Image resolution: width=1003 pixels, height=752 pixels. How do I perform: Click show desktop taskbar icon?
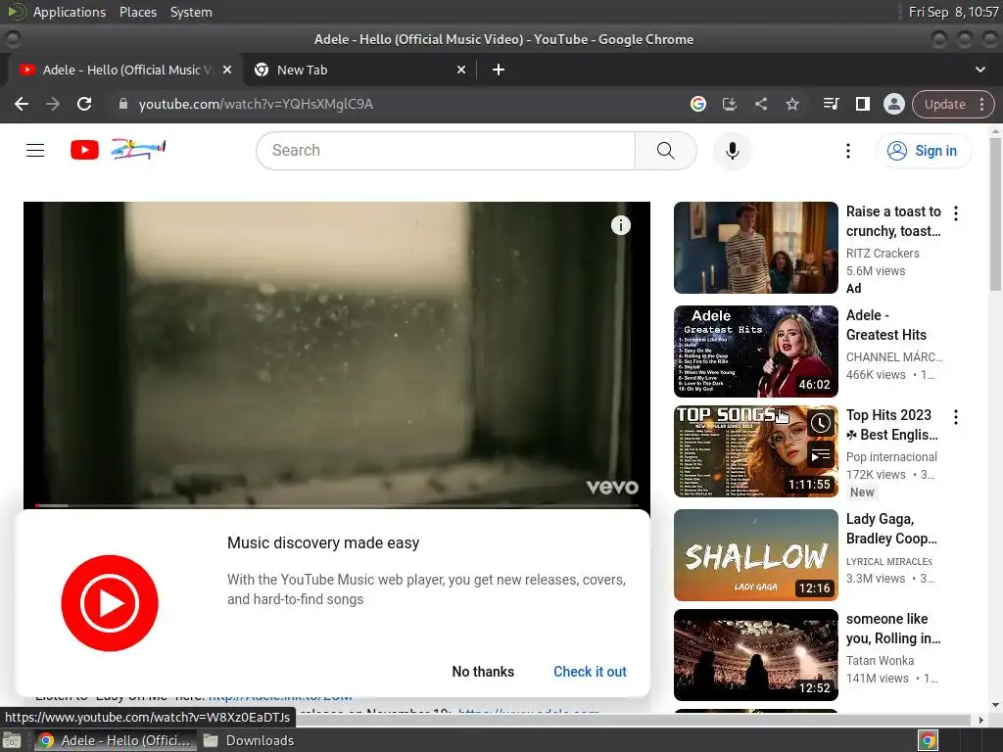[12, 740]
